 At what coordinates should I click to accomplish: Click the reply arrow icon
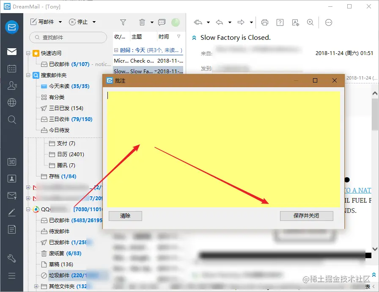[220, 22]
